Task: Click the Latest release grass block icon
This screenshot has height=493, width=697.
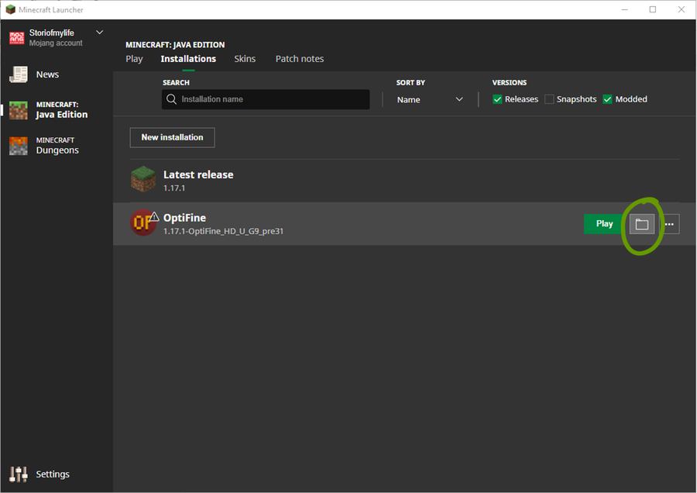Action: [143, 179]
